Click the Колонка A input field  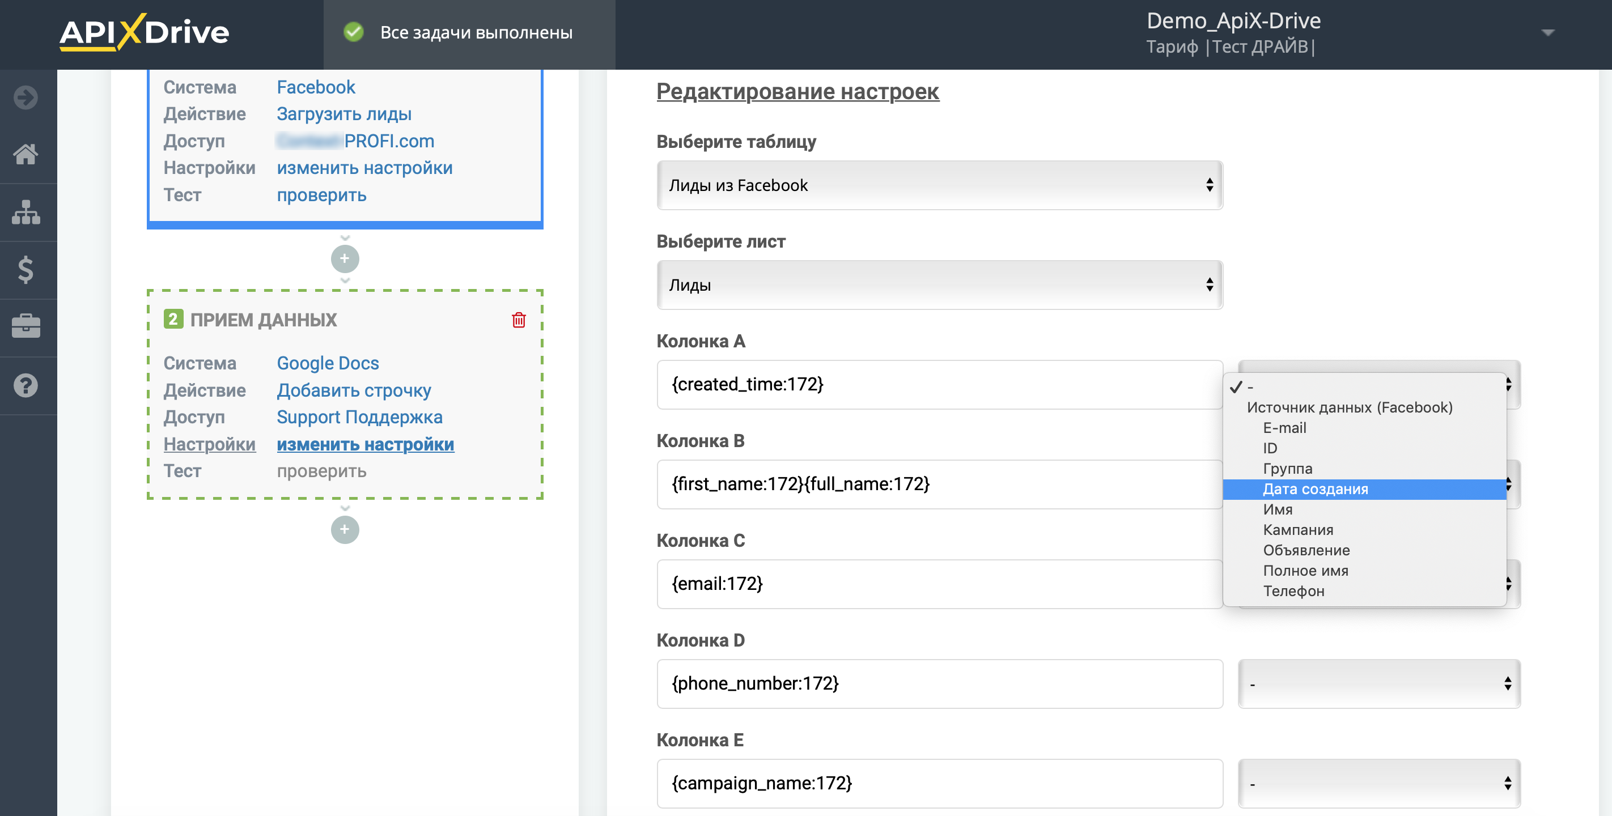tap(940, 385)
